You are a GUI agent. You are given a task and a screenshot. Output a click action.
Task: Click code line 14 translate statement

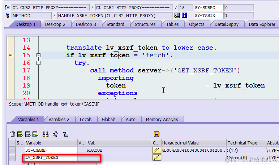click(141, 48)
